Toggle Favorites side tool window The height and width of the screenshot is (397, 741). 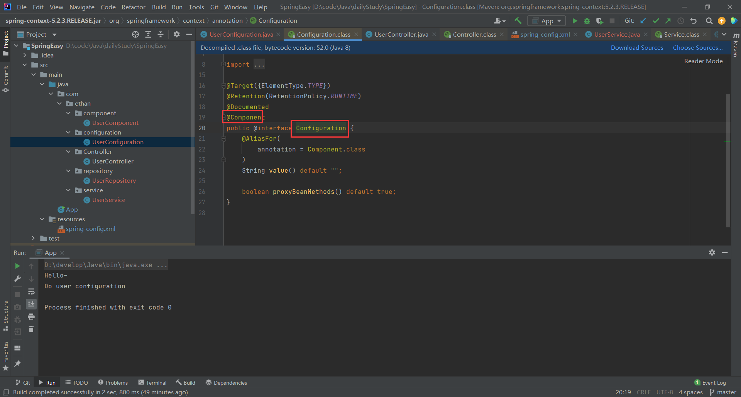[5, 356]
